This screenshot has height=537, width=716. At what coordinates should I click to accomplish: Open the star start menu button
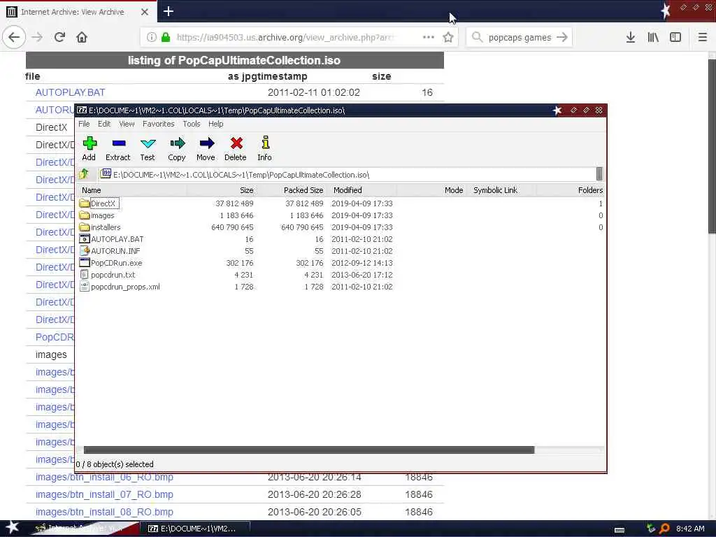click(13, 528)
